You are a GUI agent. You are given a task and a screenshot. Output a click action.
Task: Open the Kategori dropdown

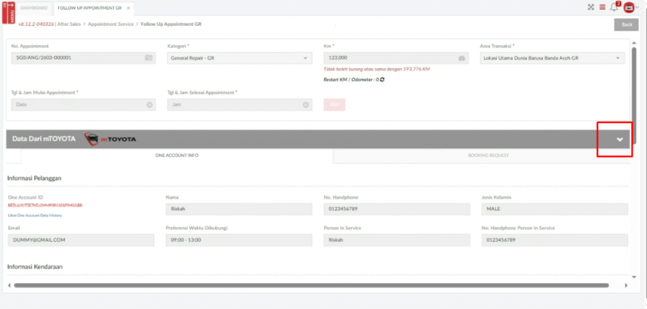(239, 58)
